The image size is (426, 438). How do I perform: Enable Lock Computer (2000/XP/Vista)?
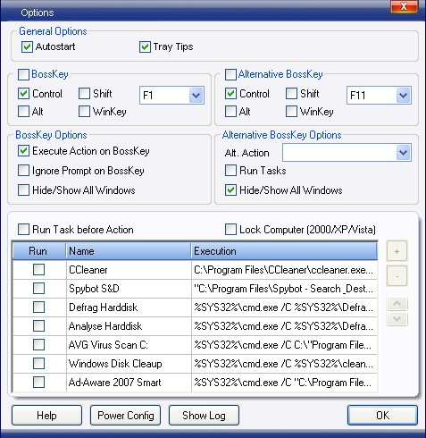(230, 230)
